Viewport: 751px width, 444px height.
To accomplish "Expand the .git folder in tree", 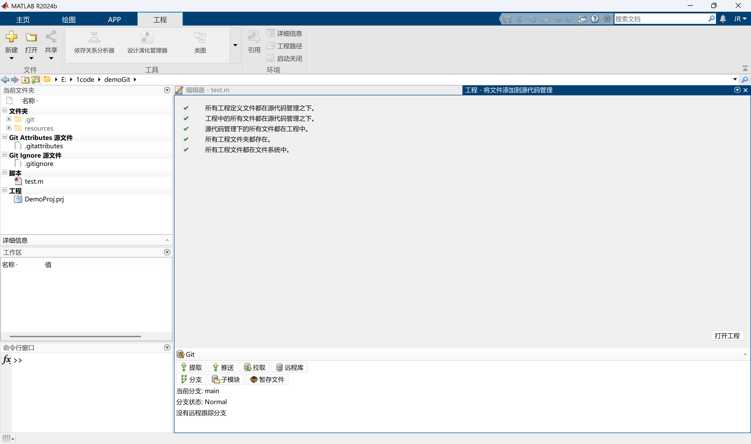I will [9, 119].
